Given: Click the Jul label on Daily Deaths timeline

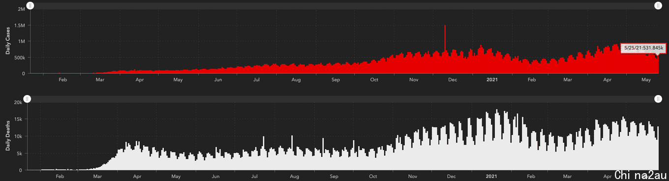Looking at the screenshot, I should click(x=254, y=176).
